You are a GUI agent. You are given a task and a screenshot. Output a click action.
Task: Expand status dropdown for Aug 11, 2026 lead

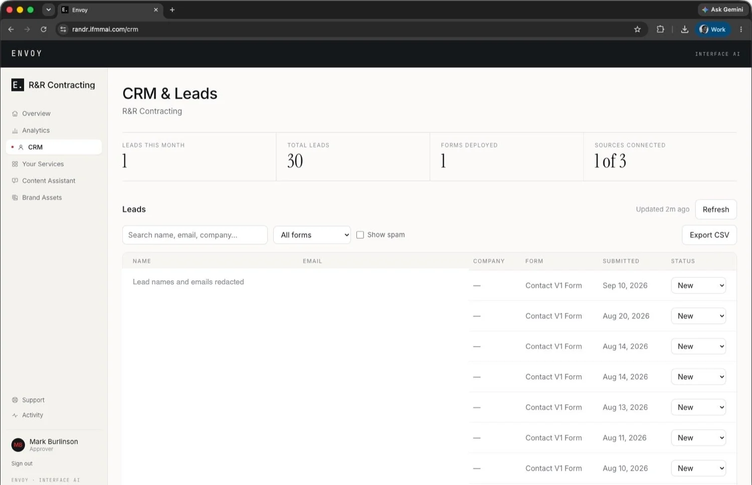(698, 438)
